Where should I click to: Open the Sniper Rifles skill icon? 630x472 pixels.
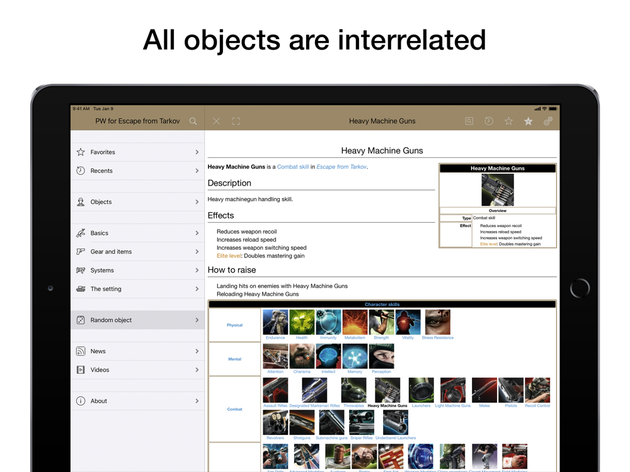362,423
